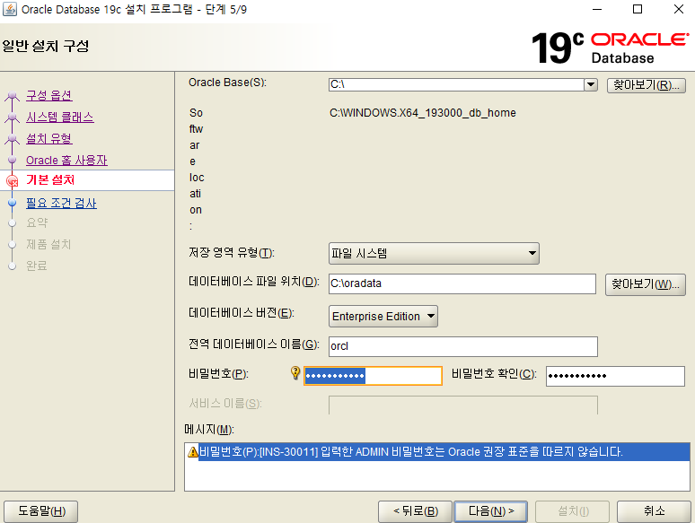
Task: Click the 비밀번호 확인(C) confirm field
Action: [x=615, y=376]
